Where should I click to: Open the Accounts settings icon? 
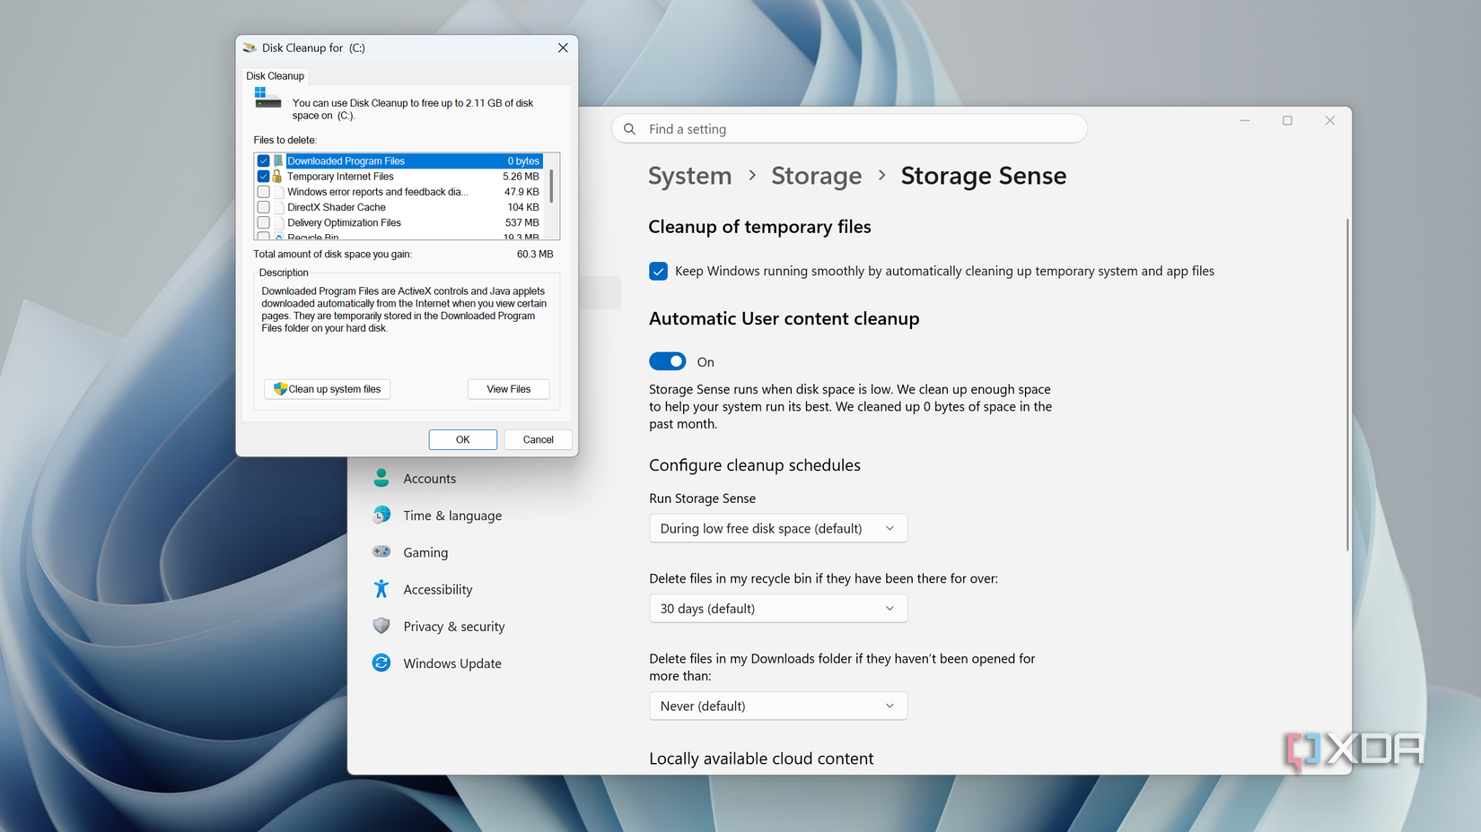pyautogui.click(x=381, y=478)
